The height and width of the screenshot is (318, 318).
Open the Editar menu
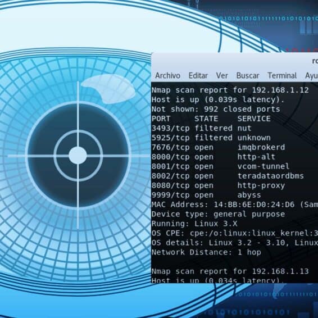(x=198, y=76)
